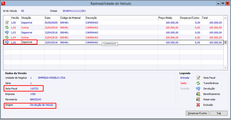Viewport: 231px width, 120px height.
Task: Click Outros in version 1,02 row
Action: 25,28
